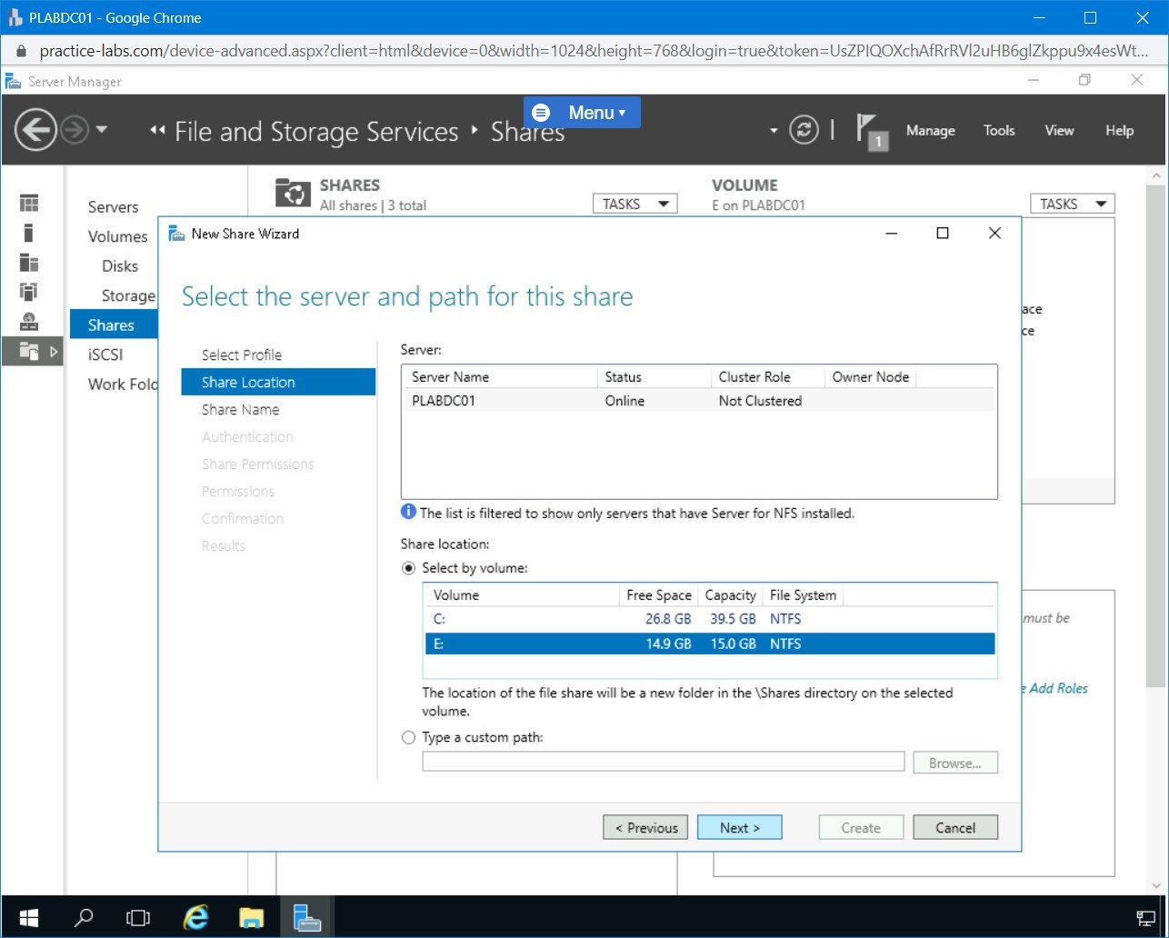The height and width of the screenshot is (938, 1169).
Task: Go to Volumes in navigation pane
Action: click(117, 236)
